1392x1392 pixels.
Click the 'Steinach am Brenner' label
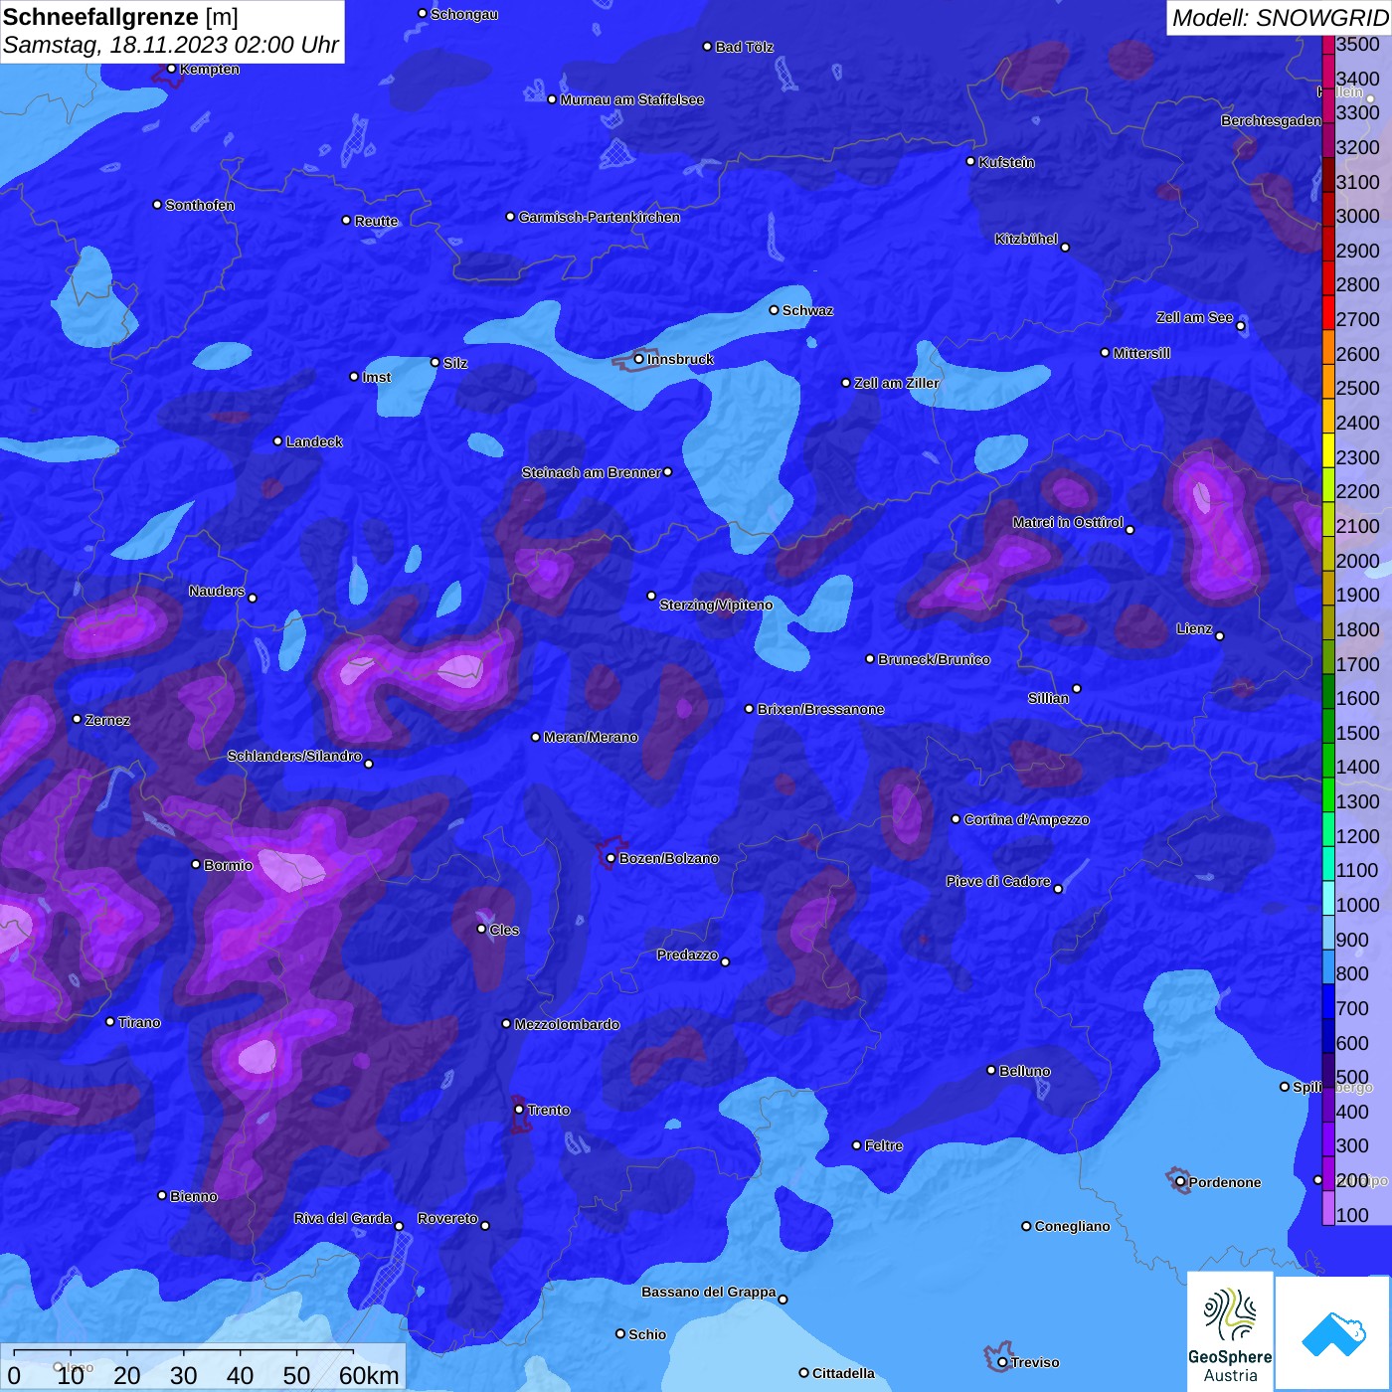[x=592, y=472]
